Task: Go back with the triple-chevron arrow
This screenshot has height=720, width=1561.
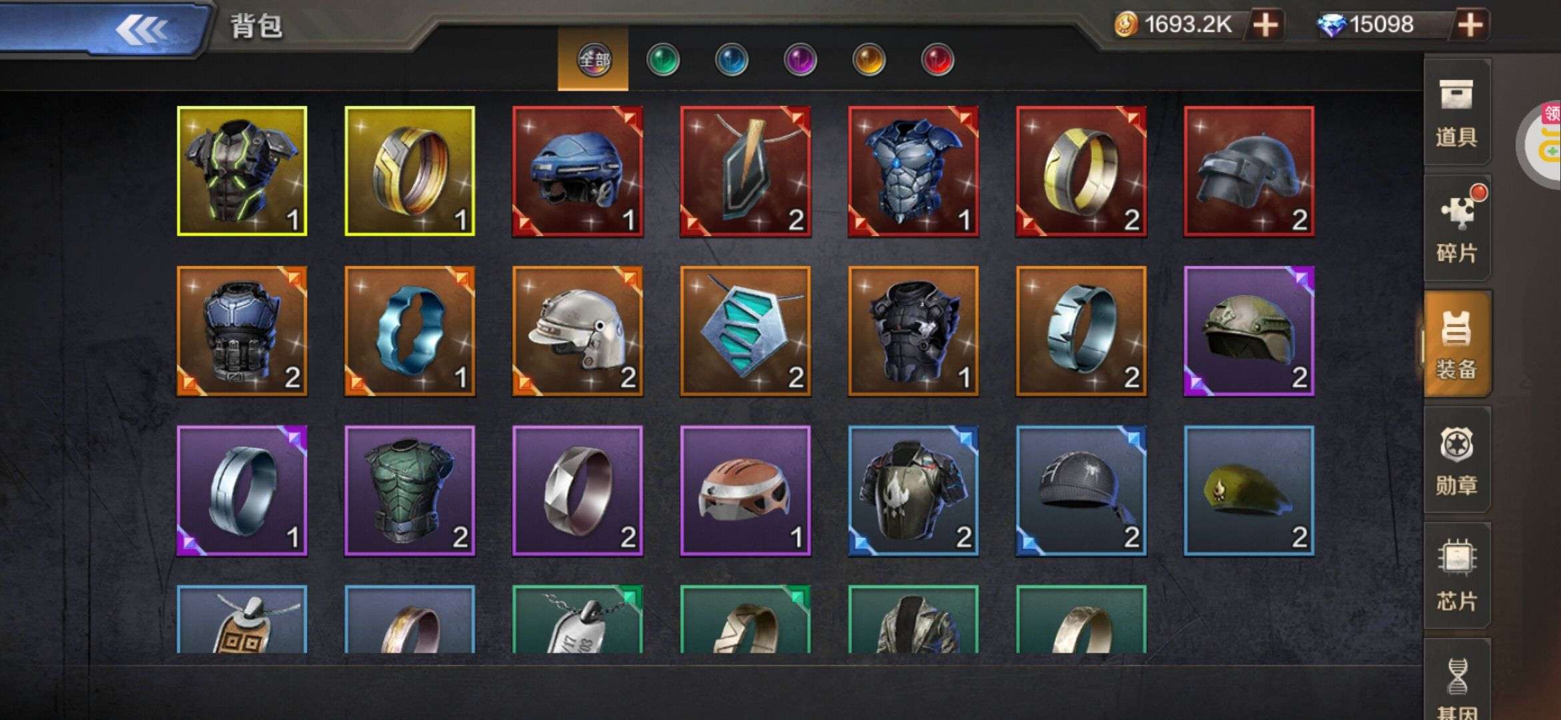Action: coord(141,29)
